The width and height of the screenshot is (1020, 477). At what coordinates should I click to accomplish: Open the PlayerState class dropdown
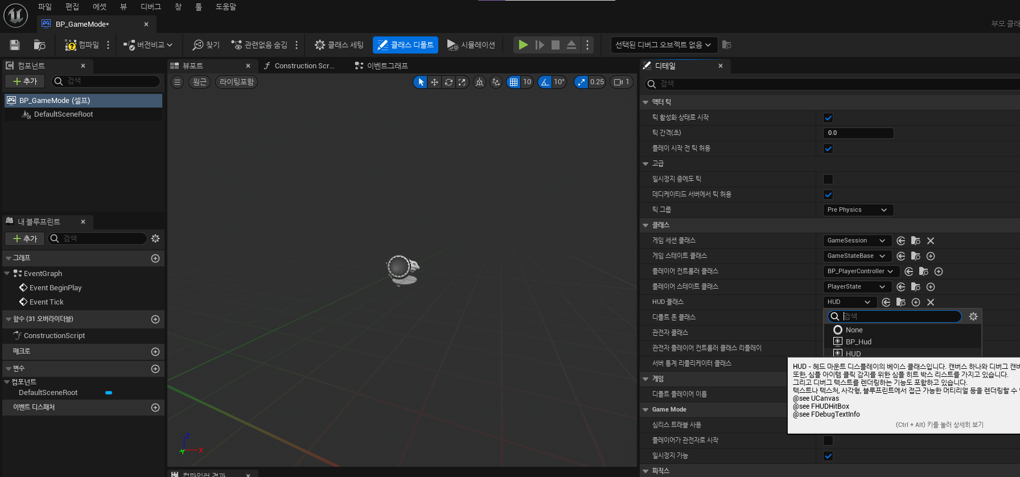857,287
